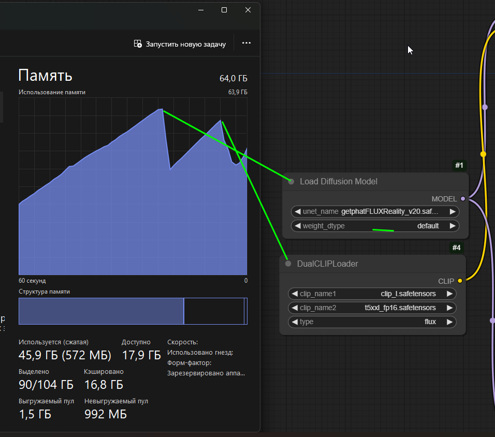Open the clip_name2 t5xxl_fp16 dropdown
Image resolution: width=495 pixels, height=437 pixels.
pos(400,308)
